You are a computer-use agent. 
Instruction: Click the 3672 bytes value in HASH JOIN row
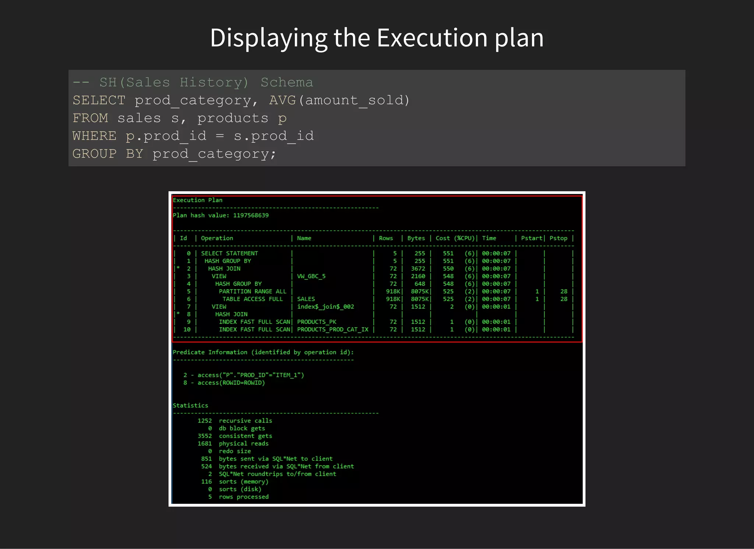(418, 269)
